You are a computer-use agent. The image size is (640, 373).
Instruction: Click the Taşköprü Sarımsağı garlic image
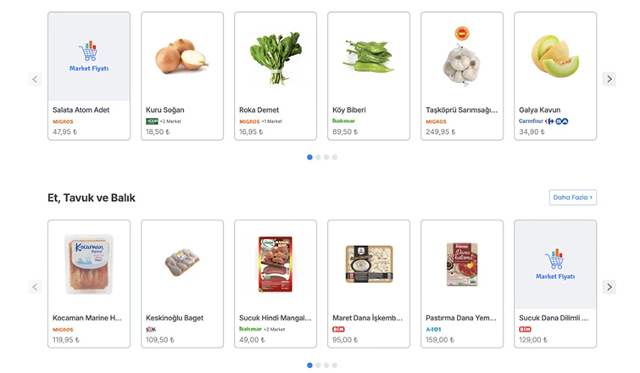tap(461, 57)
